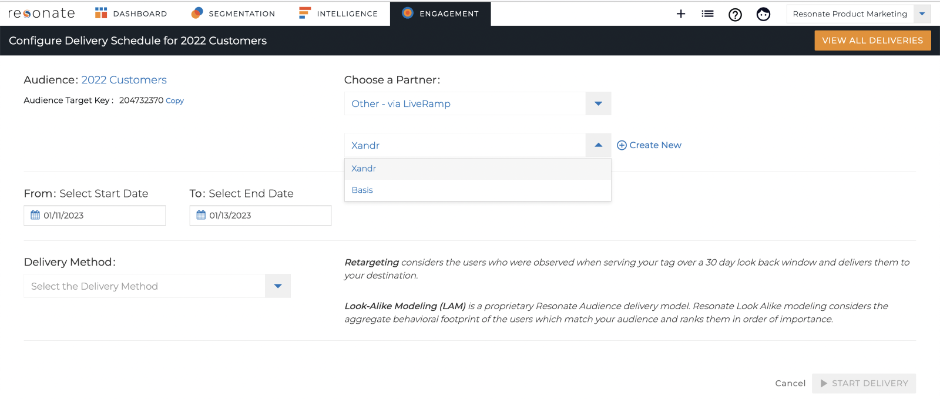Viewport: 940px width, 399px height.
Task: Click the page title Configure Delivery Schedule
Action: pos(137,41)
